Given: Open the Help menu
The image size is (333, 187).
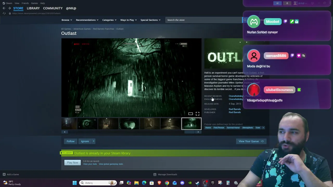Looking at the screenshot, I should click(42, 3).
